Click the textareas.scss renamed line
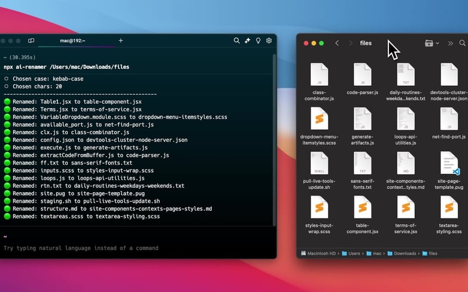 (82, 216)
